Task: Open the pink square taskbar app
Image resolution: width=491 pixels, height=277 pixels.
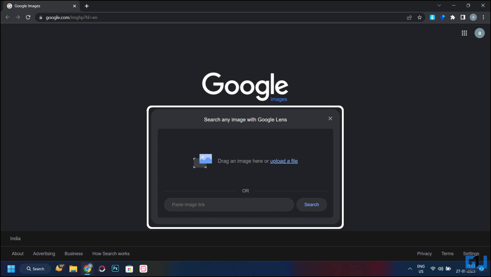Action: point(143,269)
